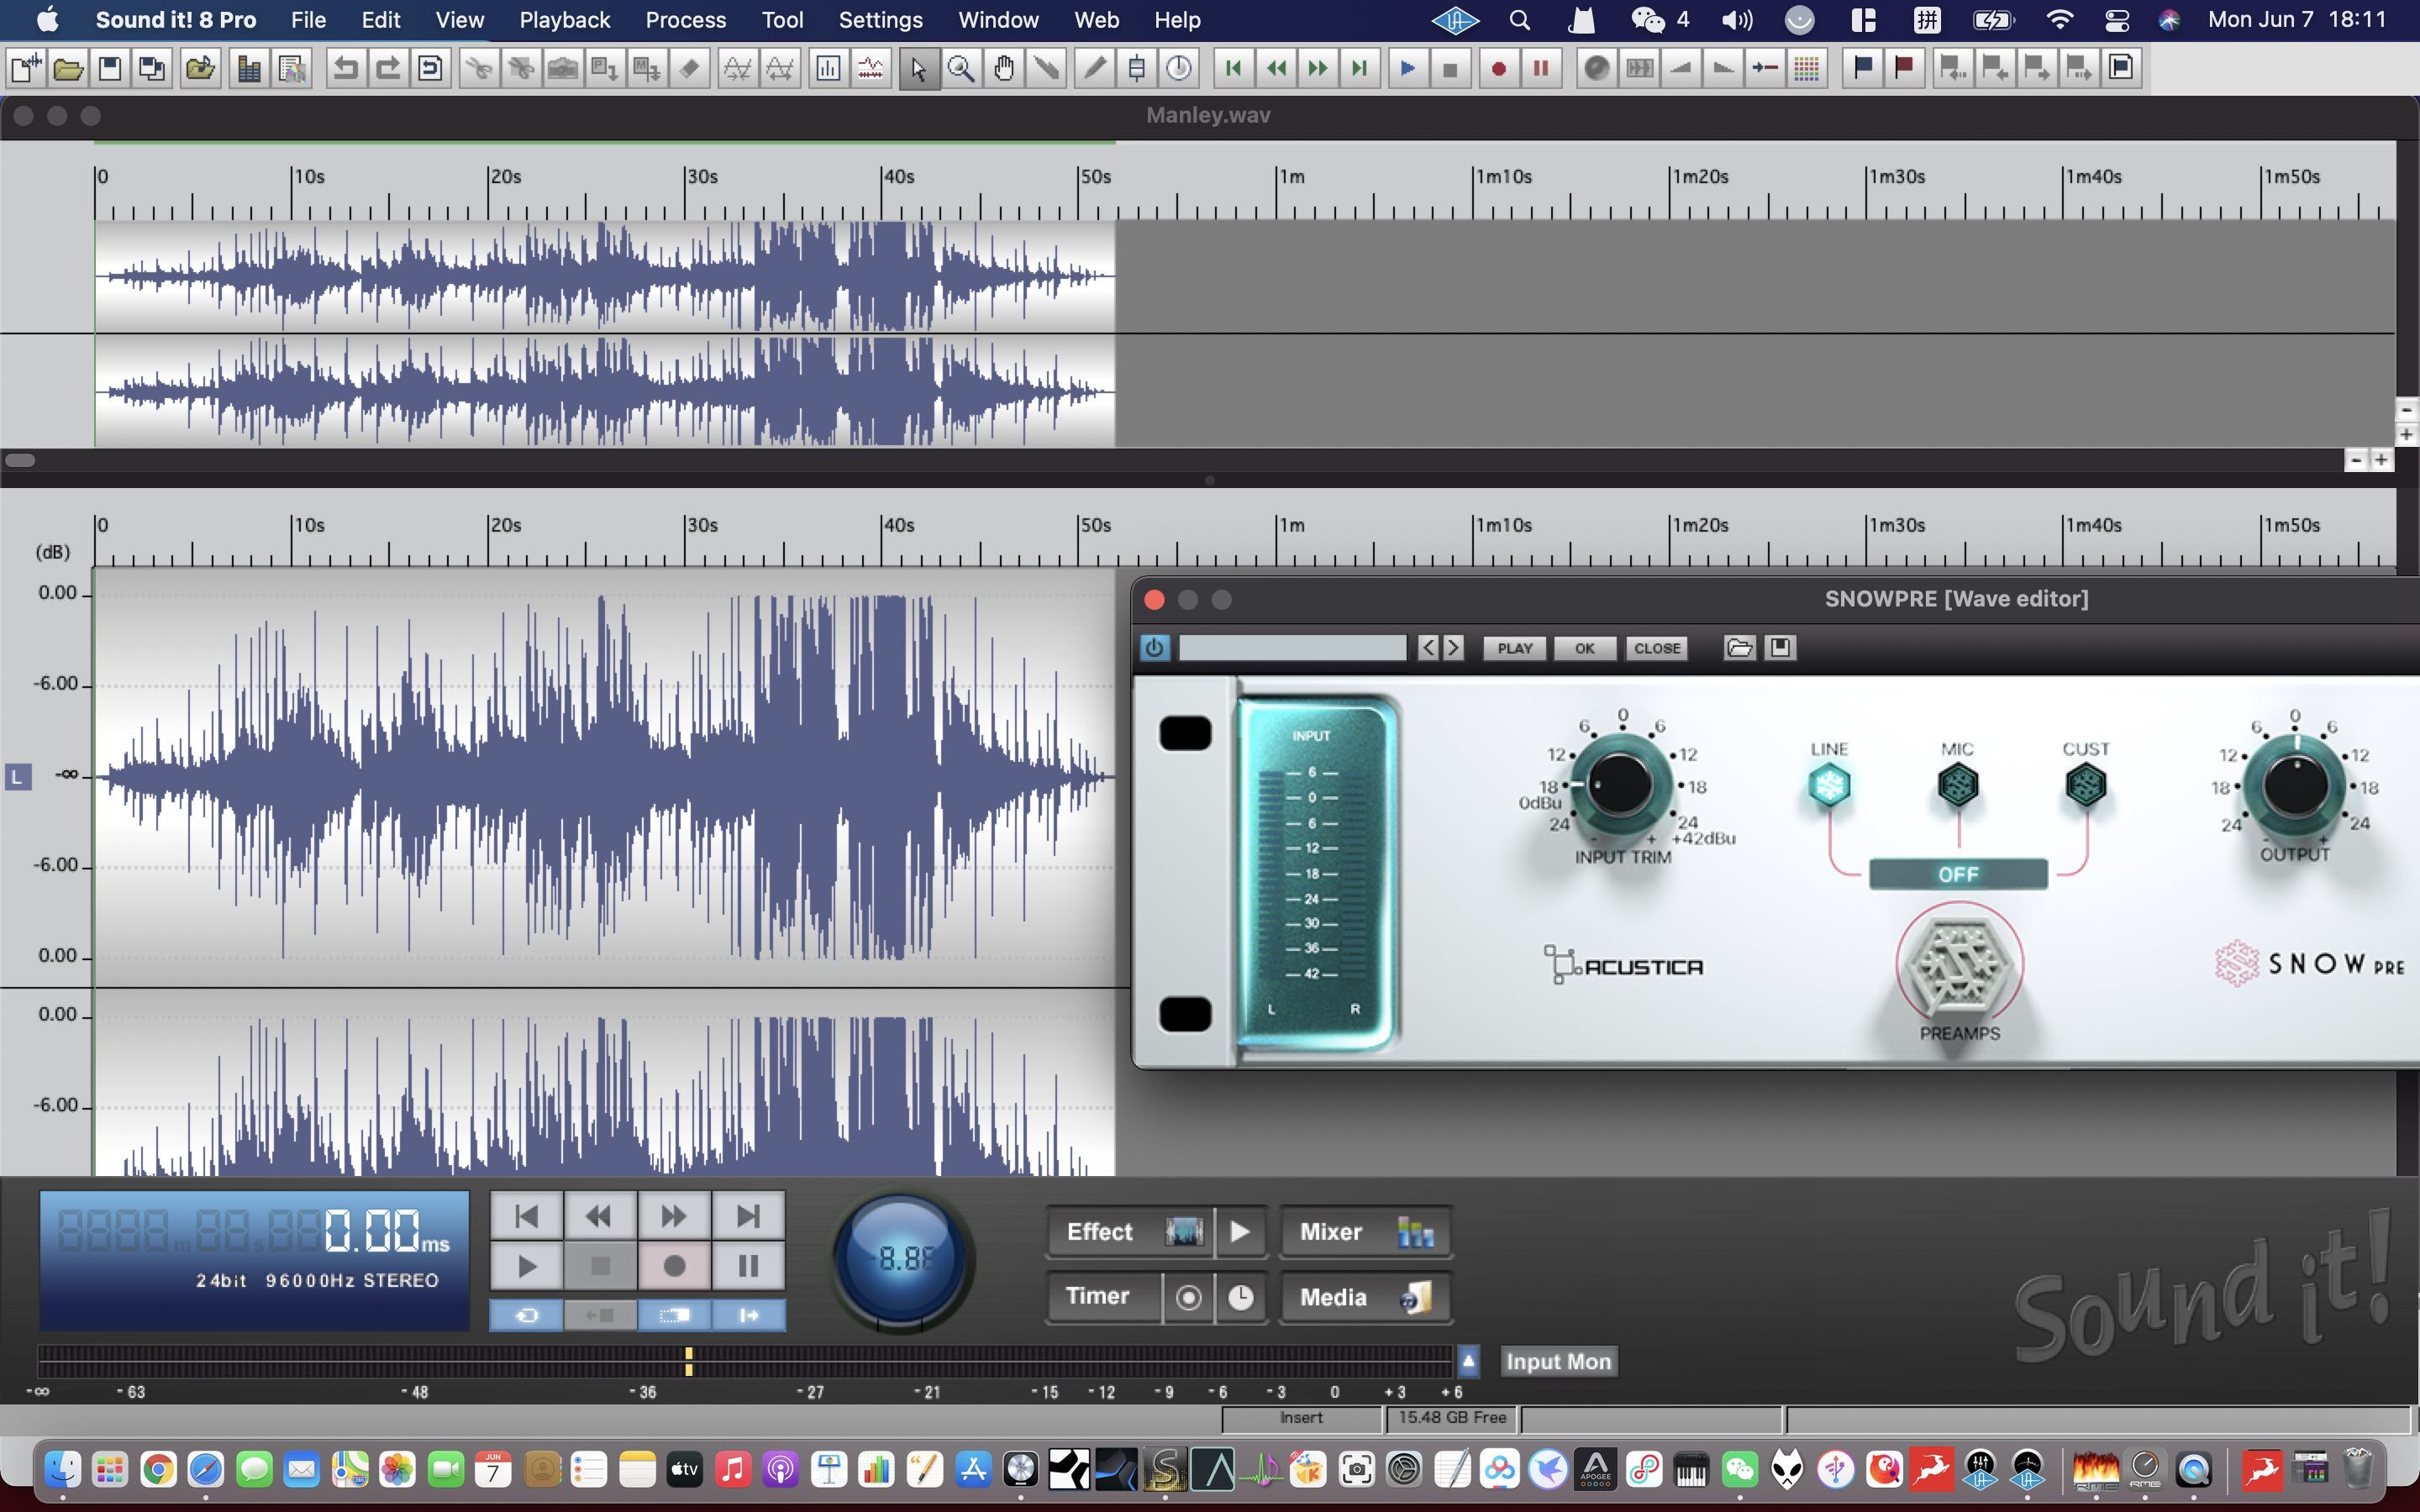Select the Hand scroll tool
This screenshot has height=1512, width=2420.
point(1003,68)
